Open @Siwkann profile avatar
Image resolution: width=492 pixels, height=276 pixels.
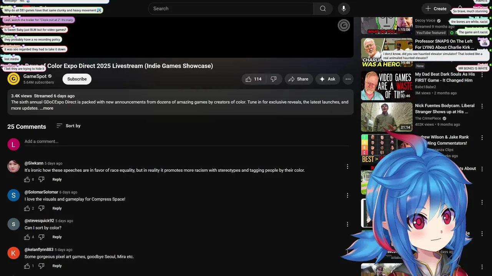point(13,166)
